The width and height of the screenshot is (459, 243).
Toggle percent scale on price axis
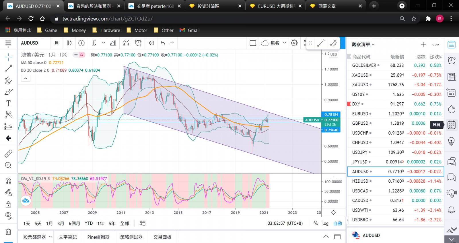tap(316, 223)
